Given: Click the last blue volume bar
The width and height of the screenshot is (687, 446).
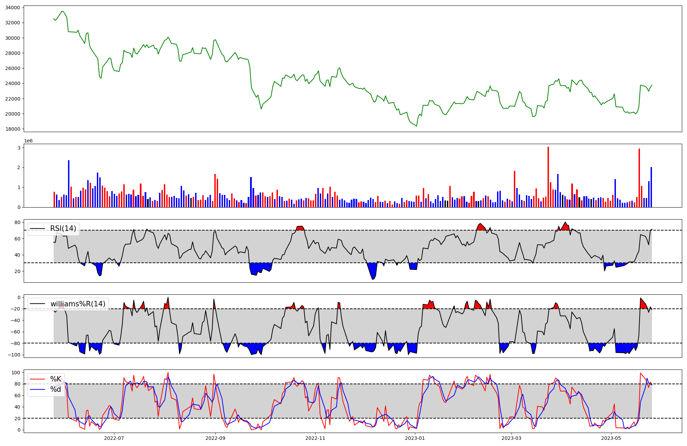Looking at the screenshot, I should tap(651, 187).
